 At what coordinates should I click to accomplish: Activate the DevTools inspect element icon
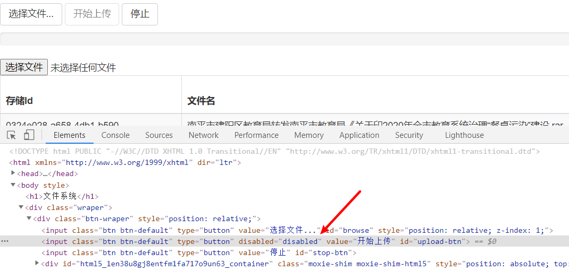point(12,135)
